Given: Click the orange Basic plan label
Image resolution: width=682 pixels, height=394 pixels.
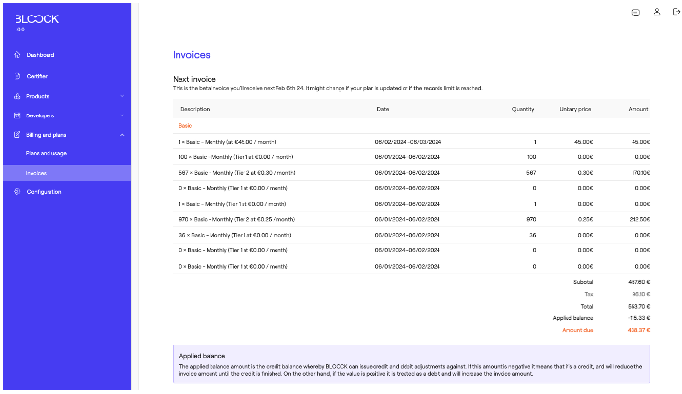Looking at the screenshot, I should pos(186,125).
